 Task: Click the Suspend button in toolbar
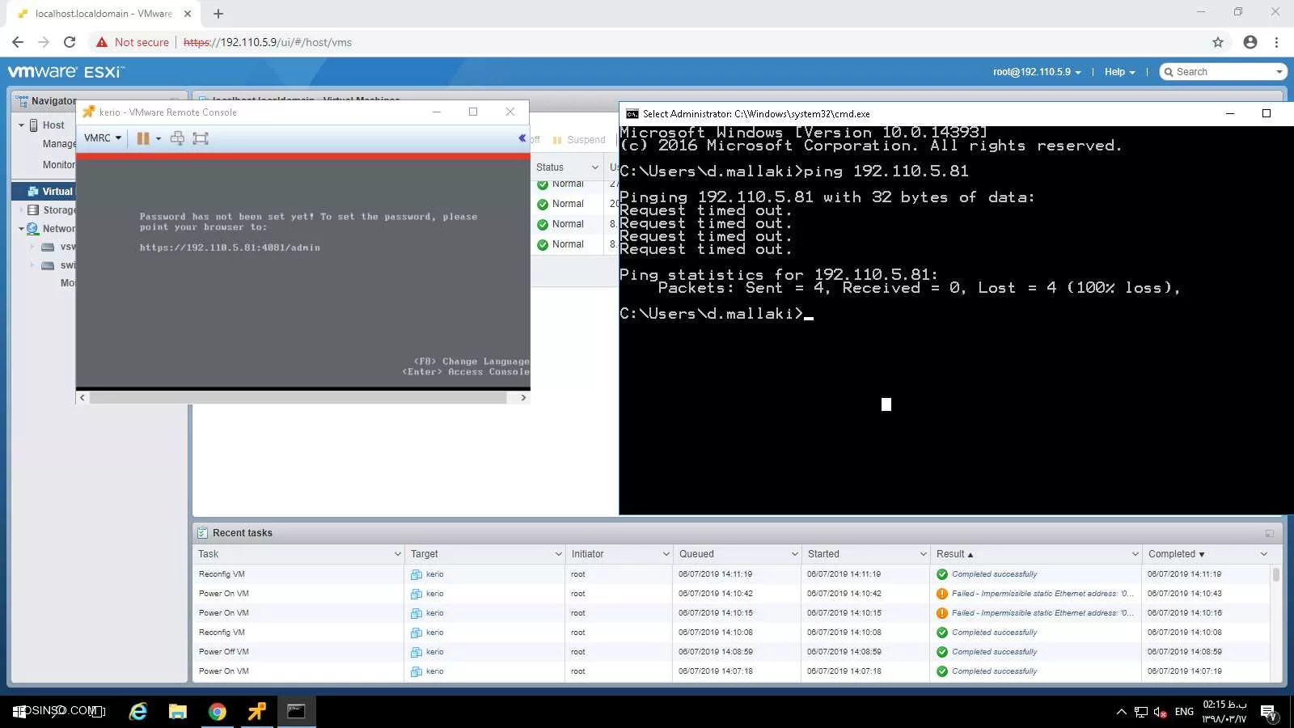[580, 140]
